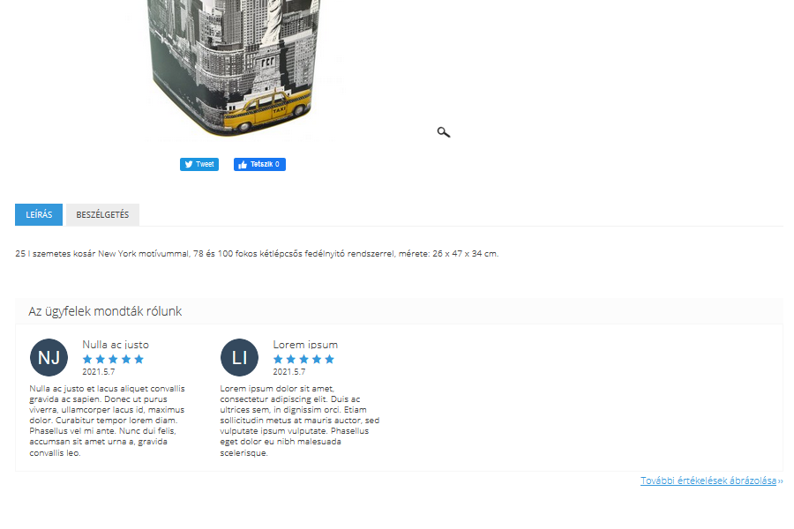Click the Lorem ipsum reviewer name
This screenshot has width=794, height=529.
(305, 345)
